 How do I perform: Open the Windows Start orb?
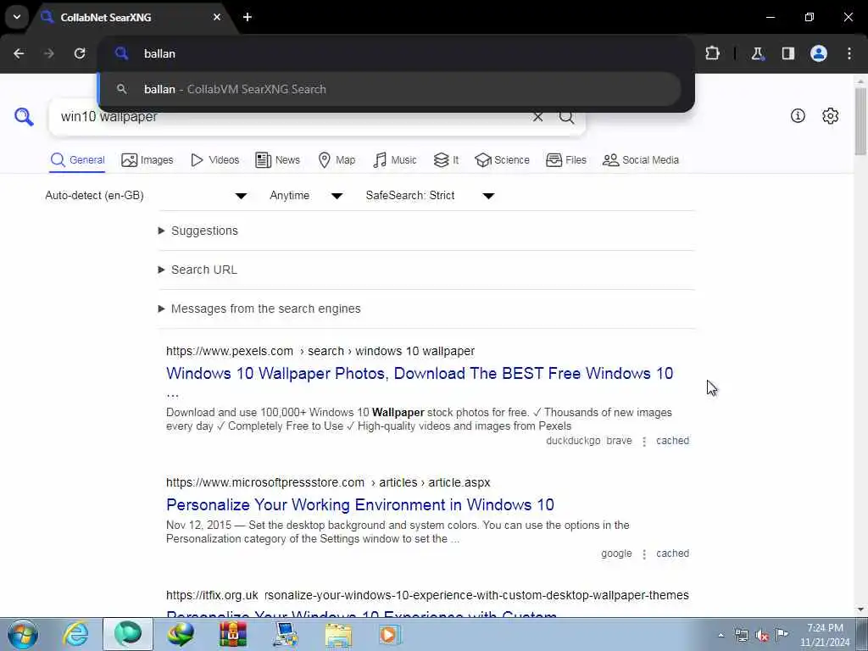pos(23,634)
